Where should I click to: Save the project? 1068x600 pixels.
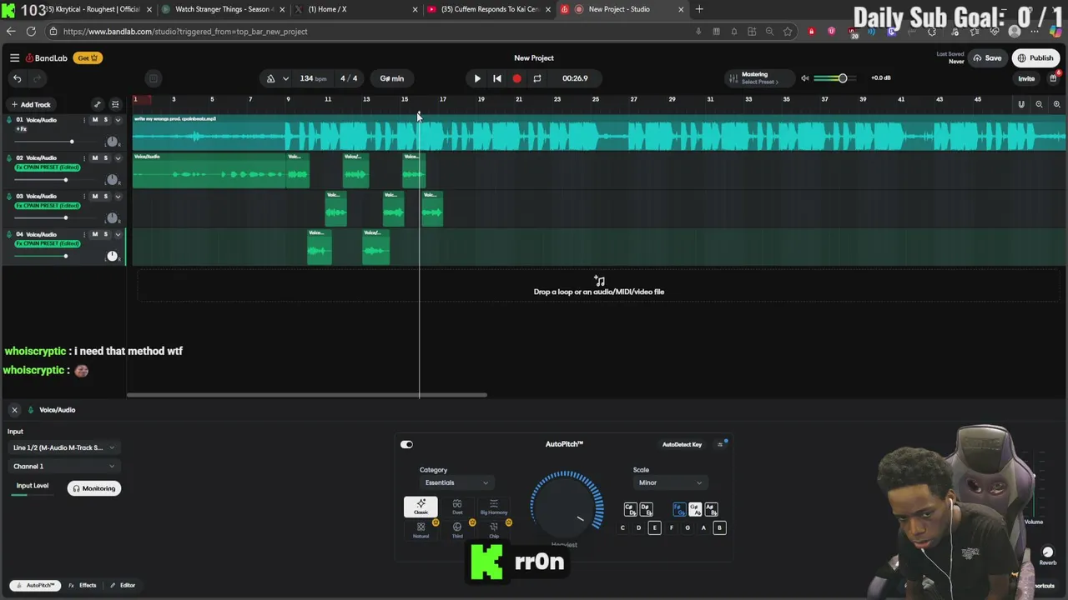(987, 58)
